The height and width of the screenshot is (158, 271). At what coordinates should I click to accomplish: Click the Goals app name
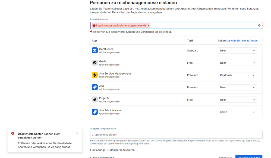(x=103, y=61)
